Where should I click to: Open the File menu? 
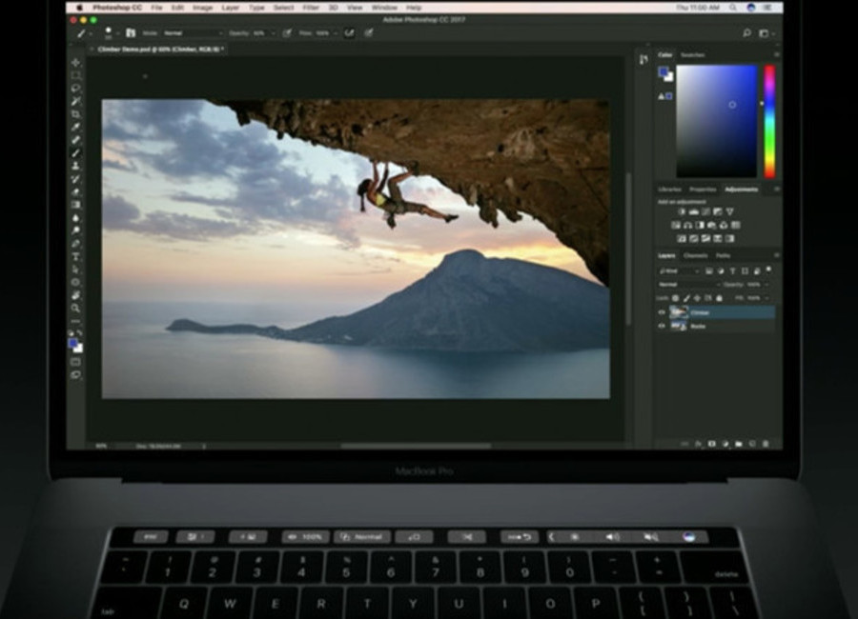coord(156,8)
